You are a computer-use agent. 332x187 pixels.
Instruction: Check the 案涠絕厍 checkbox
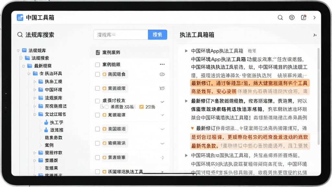pyautogui.click(x=97, y=88)
